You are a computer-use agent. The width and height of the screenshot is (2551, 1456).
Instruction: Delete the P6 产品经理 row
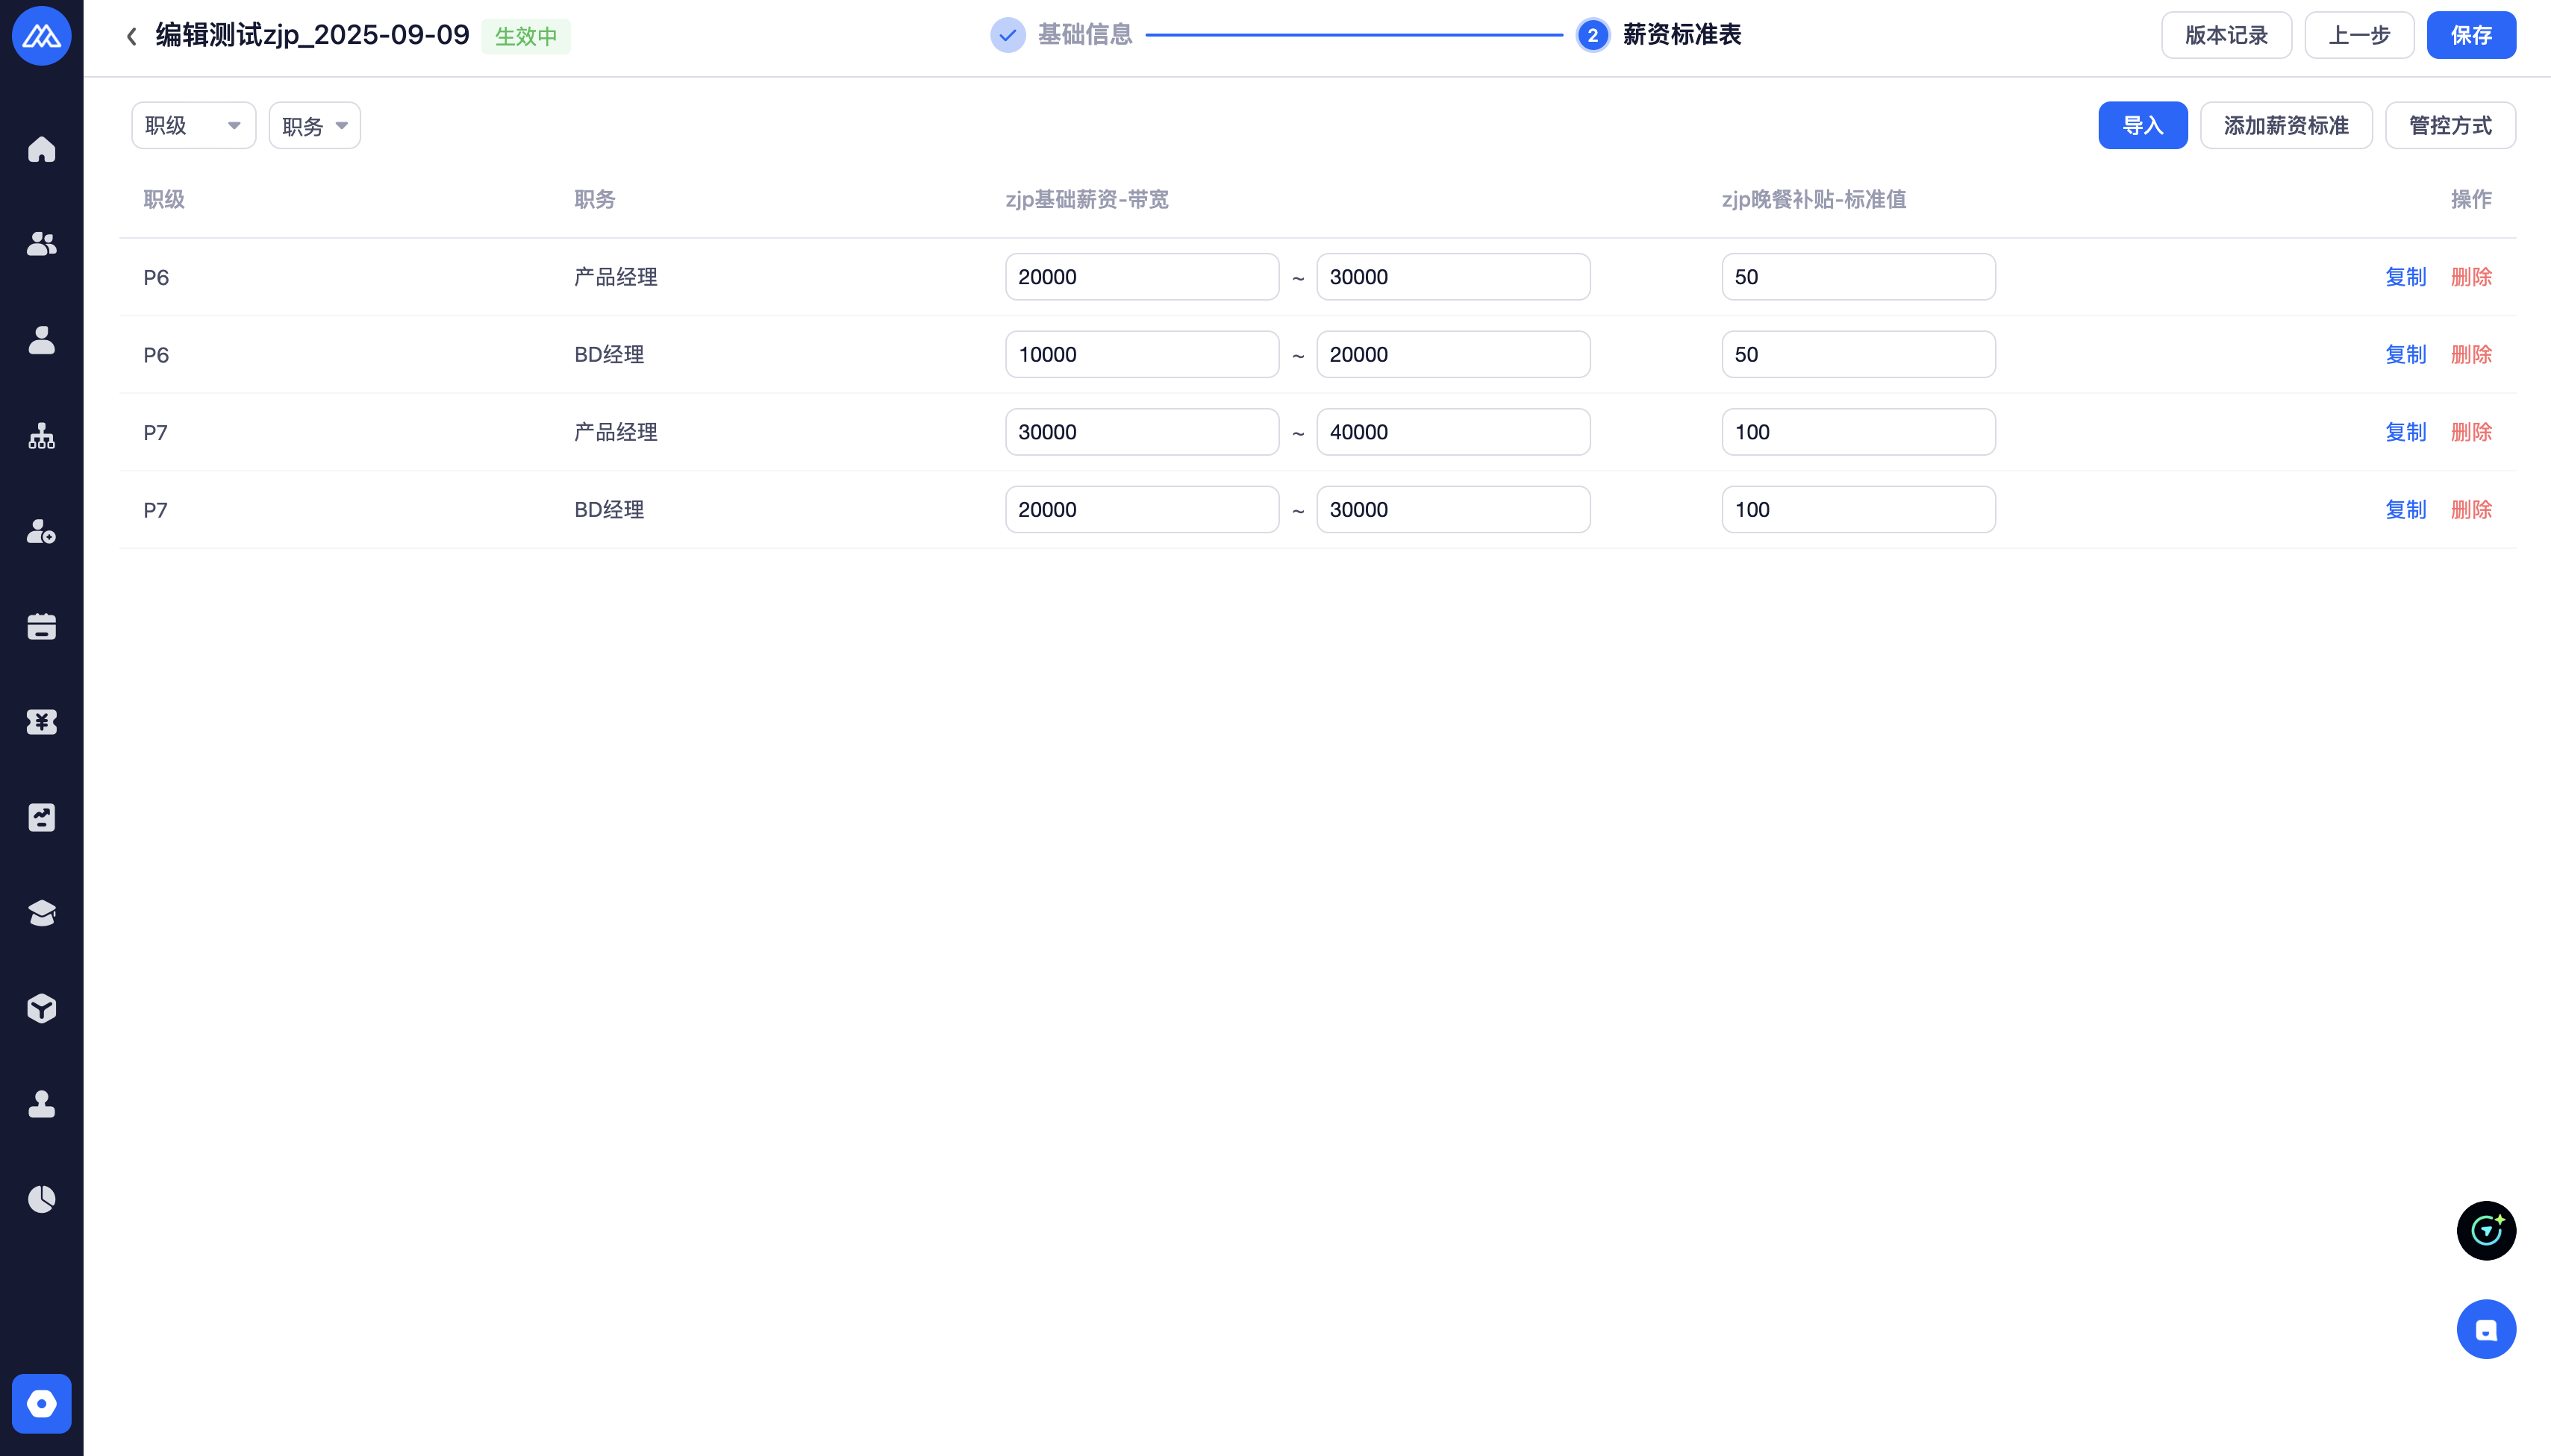(2471, 277)
